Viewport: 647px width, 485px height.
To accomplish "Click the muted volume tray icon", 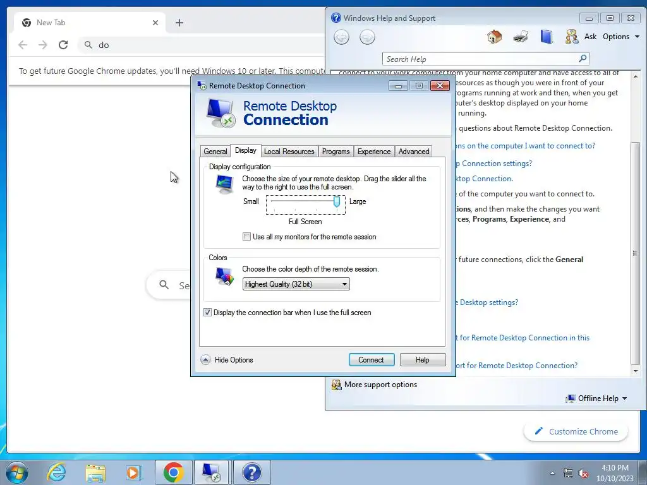I will coord(583,474).
